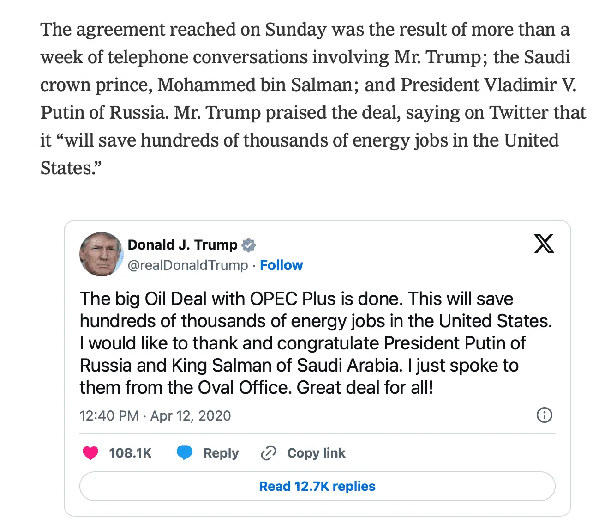This screenshot has height=525, width=611.
Task: Open Donald J. Trump's profile picture
Action: tap(101, 254)
